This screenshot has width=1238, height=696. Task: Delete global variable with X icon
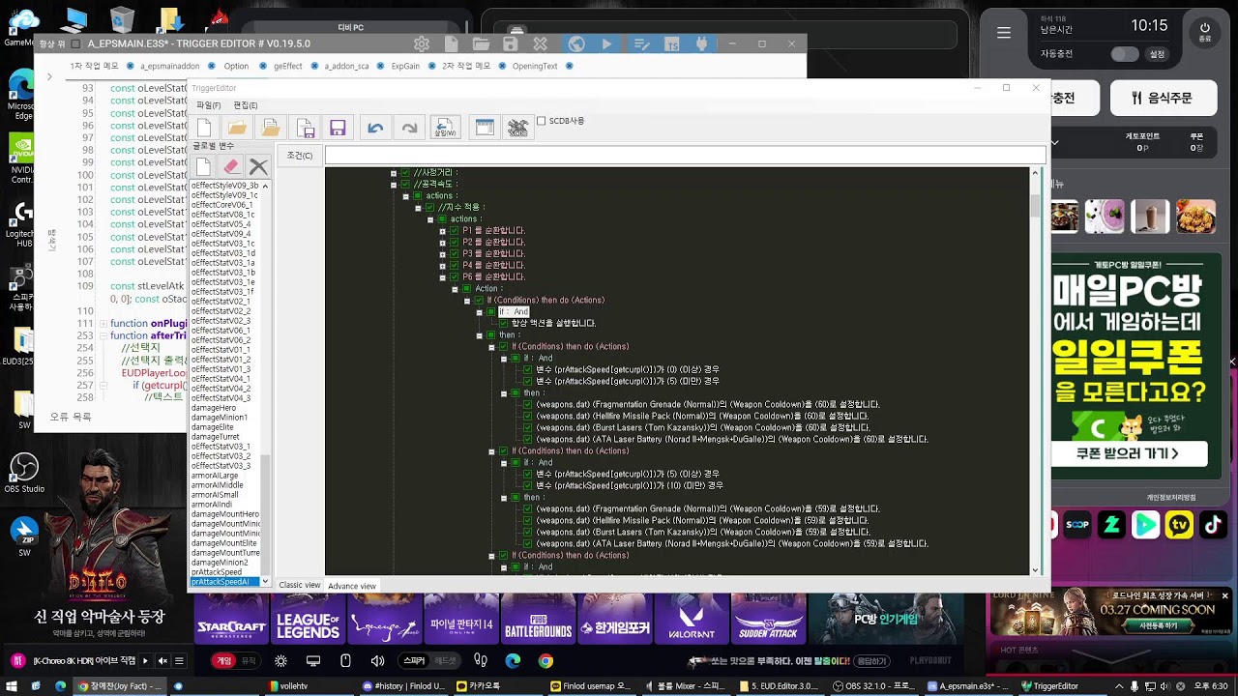[x=257, y=166]
